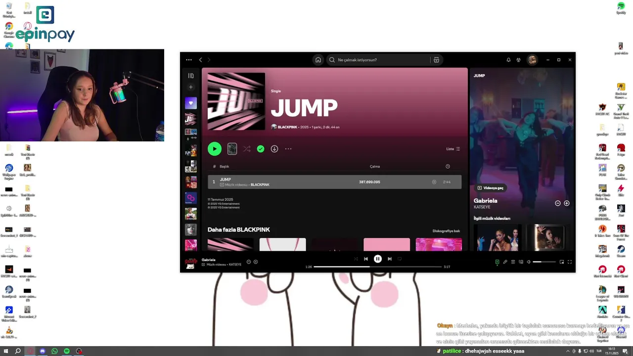
Task: Toggle shuffle in the player bar
Action: click(356, 259)
